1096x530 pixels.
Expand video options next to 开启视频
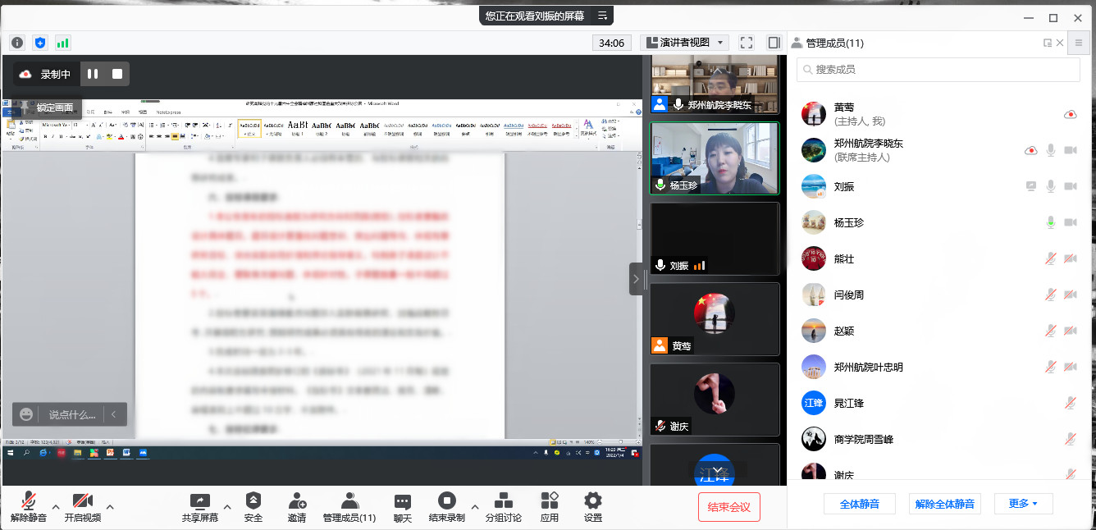coord(110,506)
